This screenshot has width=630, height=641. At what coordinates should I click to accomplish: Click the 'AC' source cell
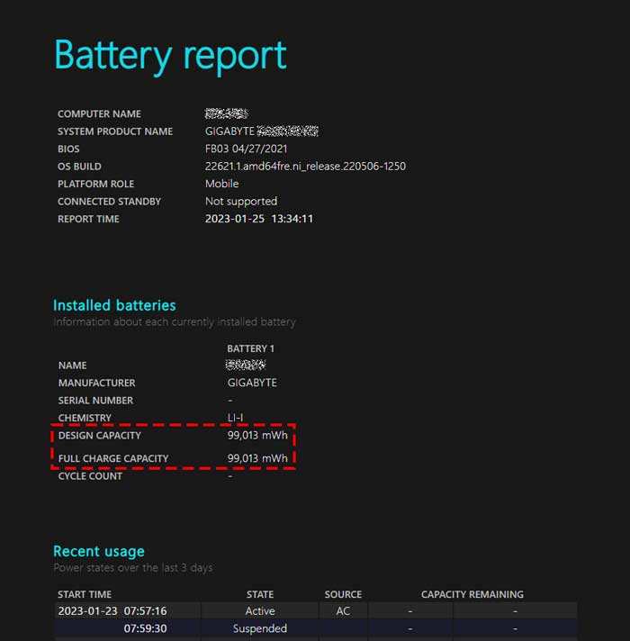pos(343,611)
